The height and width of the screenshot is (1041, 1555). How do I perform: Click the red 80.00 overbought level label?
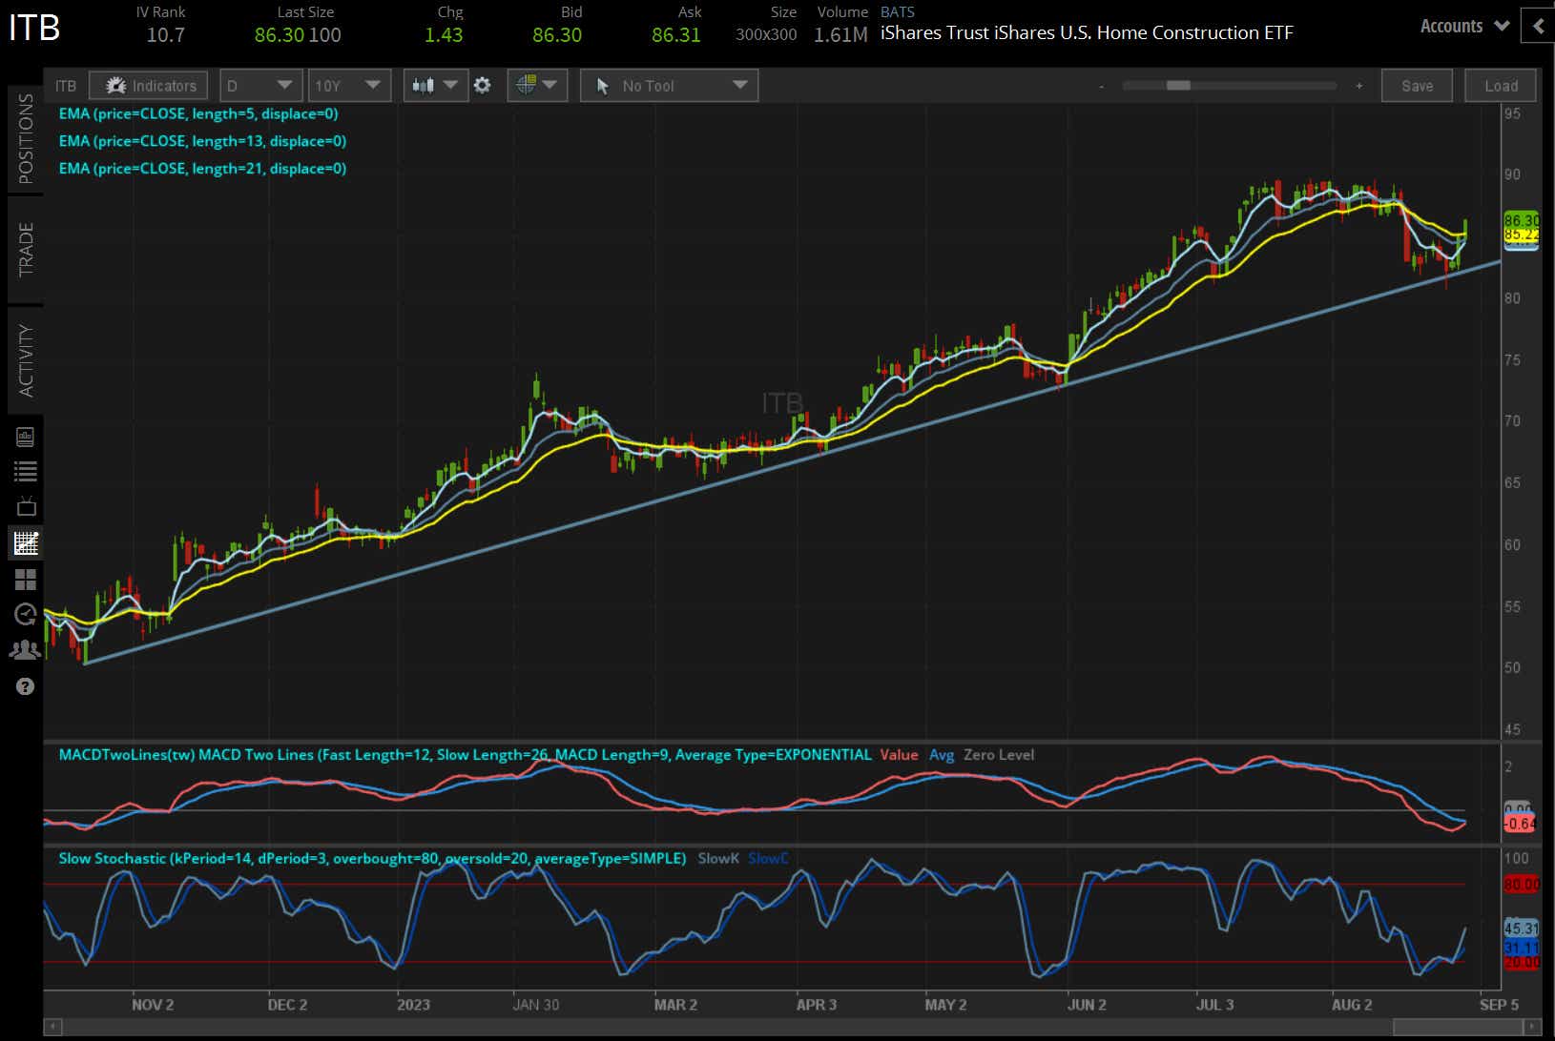click(1522, 885)
